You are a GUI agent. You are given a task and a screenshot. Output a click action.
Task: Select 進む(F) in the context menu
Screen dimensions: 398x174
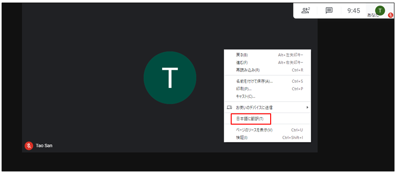(x=267, y=63)
